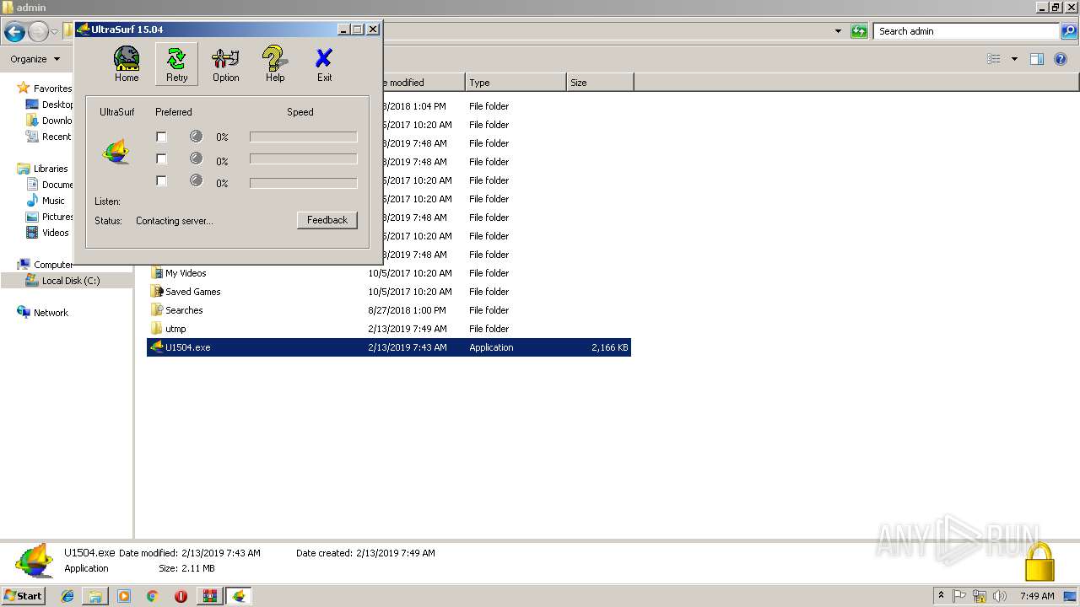Click the green refresh address button

tap(859, 31)
